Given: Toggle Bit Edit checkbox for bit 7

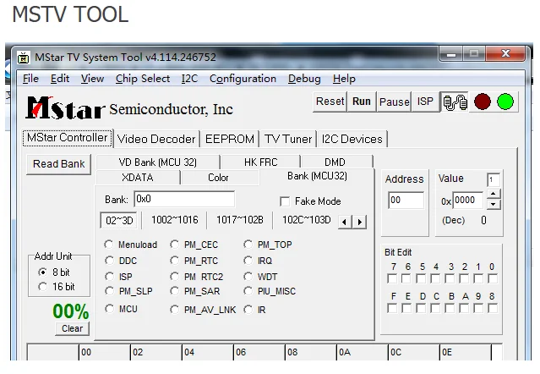Looking at the screenshot, I should click(392, 278).
